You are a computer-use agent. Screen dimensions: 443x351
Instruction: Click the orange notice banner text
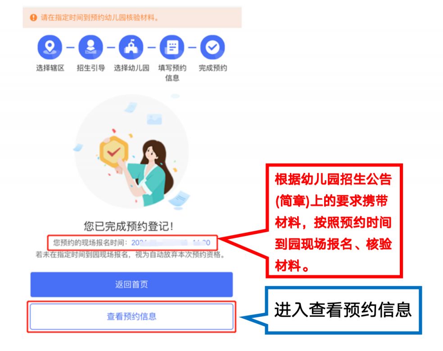[x=99, y=18]
